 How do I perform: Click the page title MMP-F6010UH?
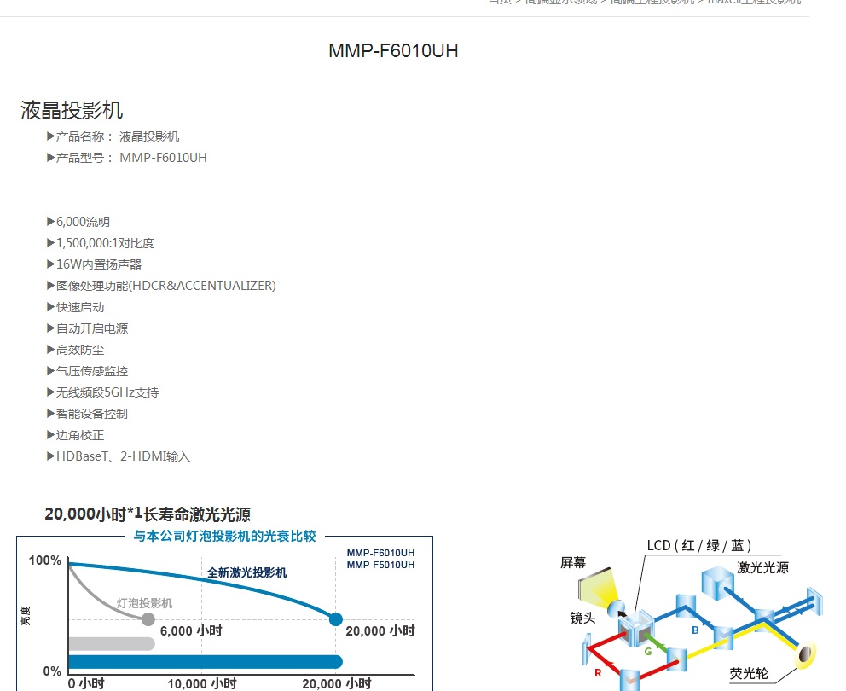click(393, 50)
